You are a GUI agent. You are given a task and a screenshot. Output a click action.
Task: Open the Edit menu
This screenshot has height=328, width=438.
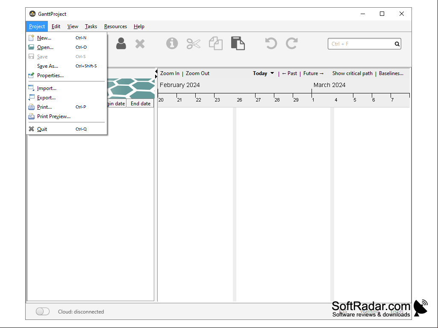click(x=56, y=26)
